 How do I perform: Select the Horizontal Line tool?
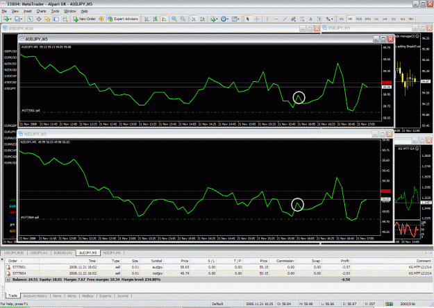[276, 19]
